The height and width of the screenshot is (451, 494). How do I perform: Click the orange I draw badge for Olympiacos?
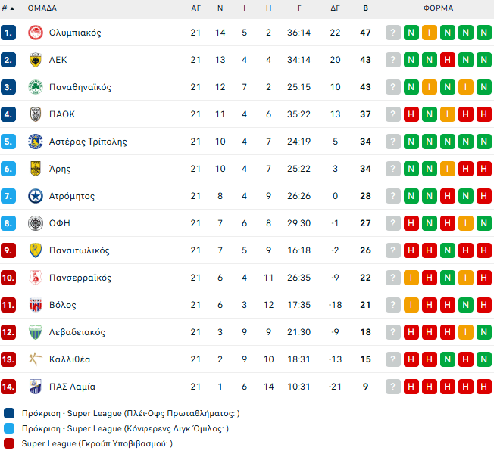[429, 33]
